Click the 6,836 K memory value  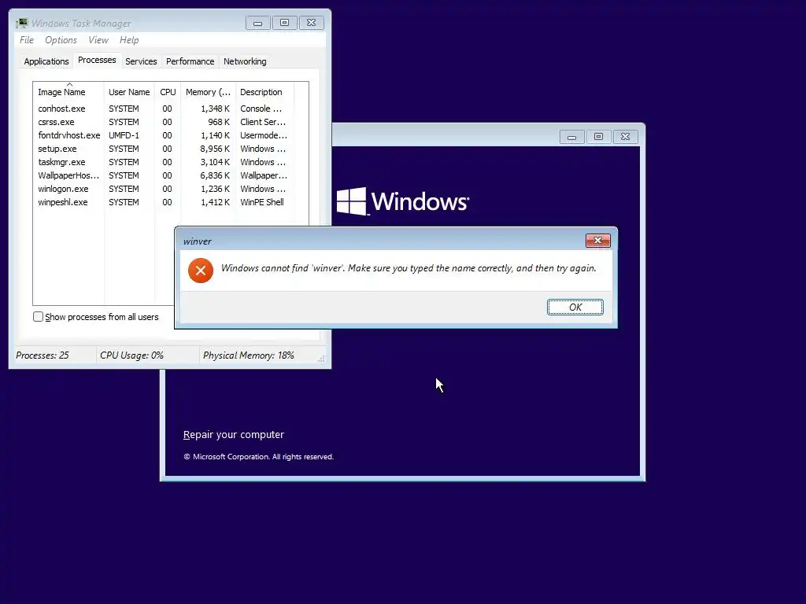point(215,175)
